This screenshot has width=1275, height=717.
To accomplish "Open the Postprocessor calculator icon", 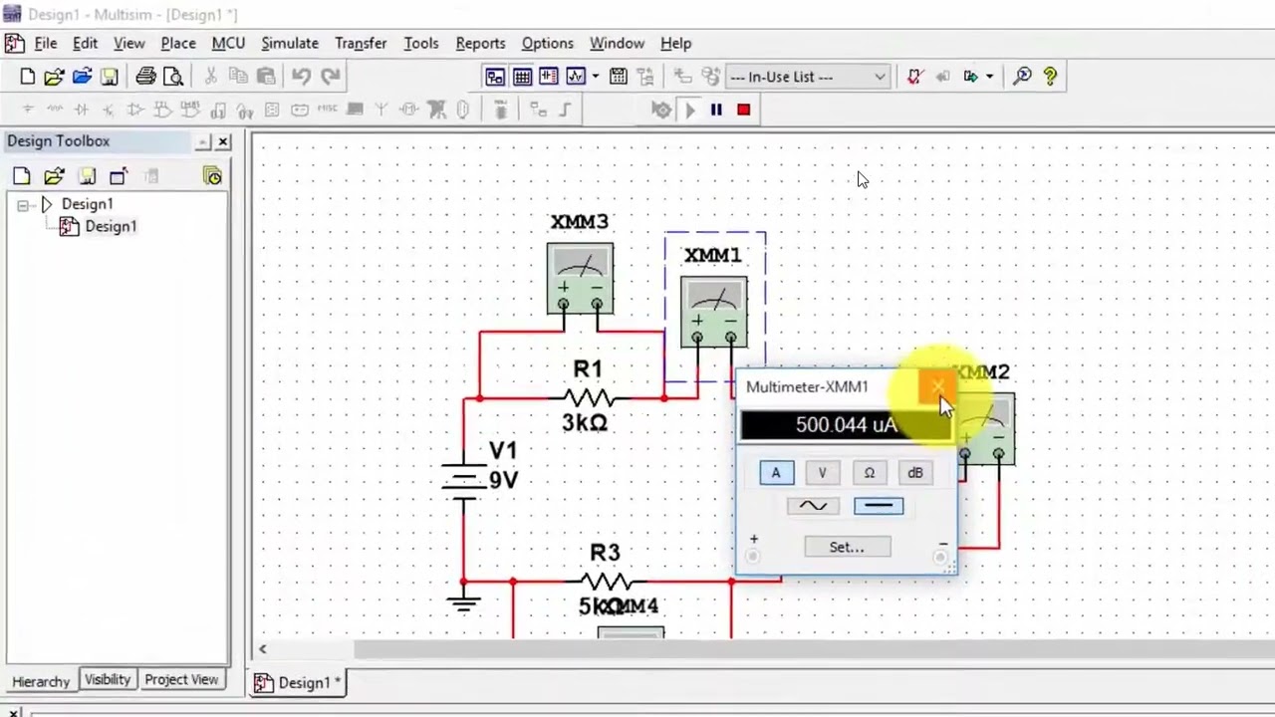I will (x=618, y=76).
